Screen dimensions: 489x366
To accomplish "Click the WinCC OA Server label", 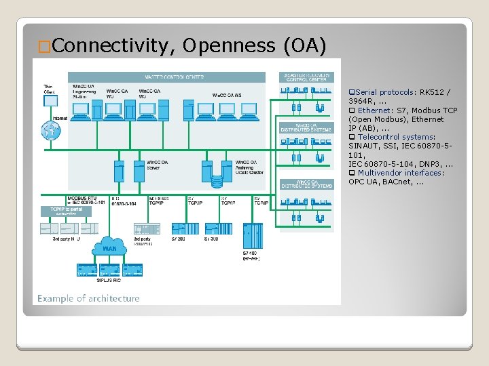I will point(157,165).
